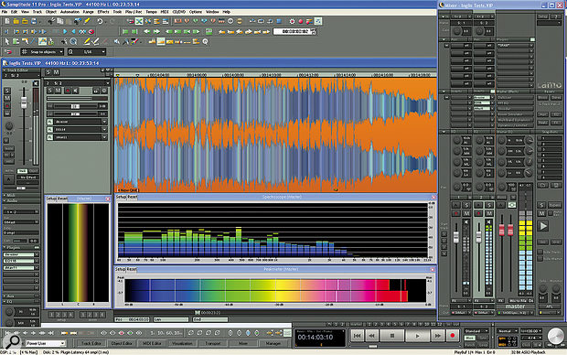Open Multiband Dynamics master effect
Screen dimensions: 567x355
[515, 120]
